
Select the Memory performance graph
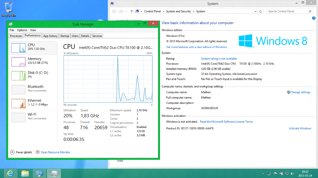(33, 61)
